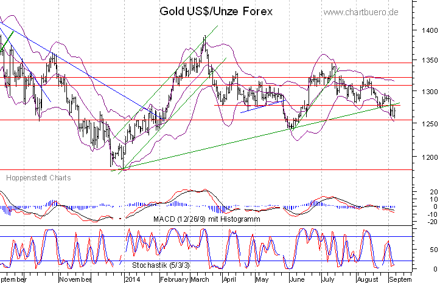Click the Hoppenstedt Charts label
Viewport: 440px width, 283px height.
[38, 178]
